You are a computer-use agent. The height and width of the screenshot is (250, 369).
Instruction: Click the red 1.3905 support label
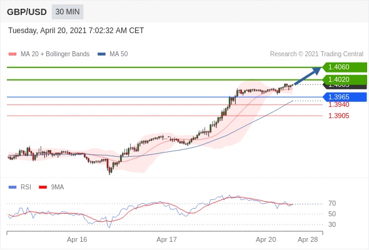point(338,116)
